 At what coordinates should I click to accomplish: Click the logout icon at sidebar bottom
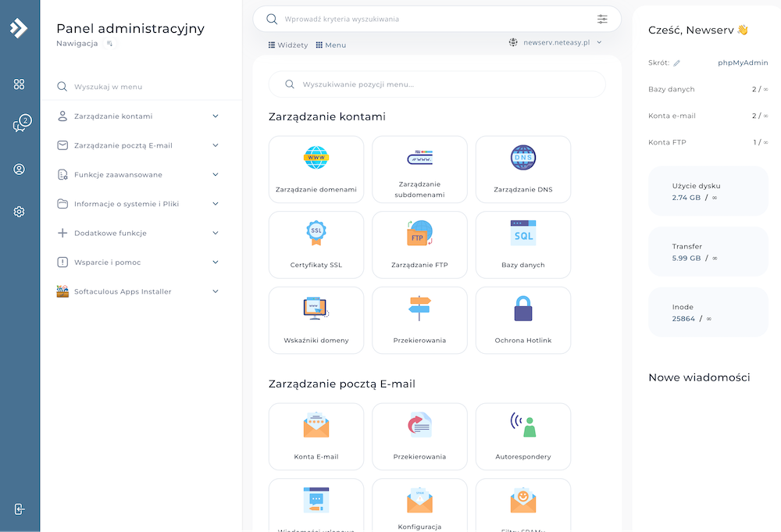(19, 509)
